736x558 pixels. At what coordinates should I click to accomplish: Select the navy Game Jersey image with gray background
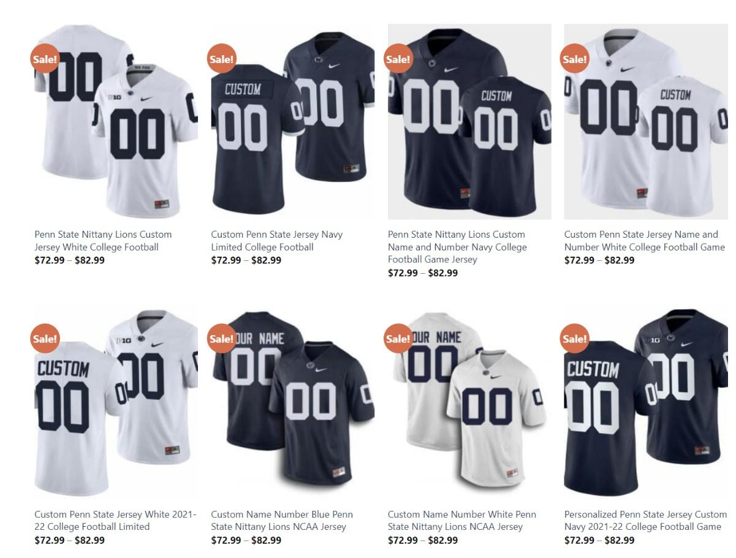469,121
